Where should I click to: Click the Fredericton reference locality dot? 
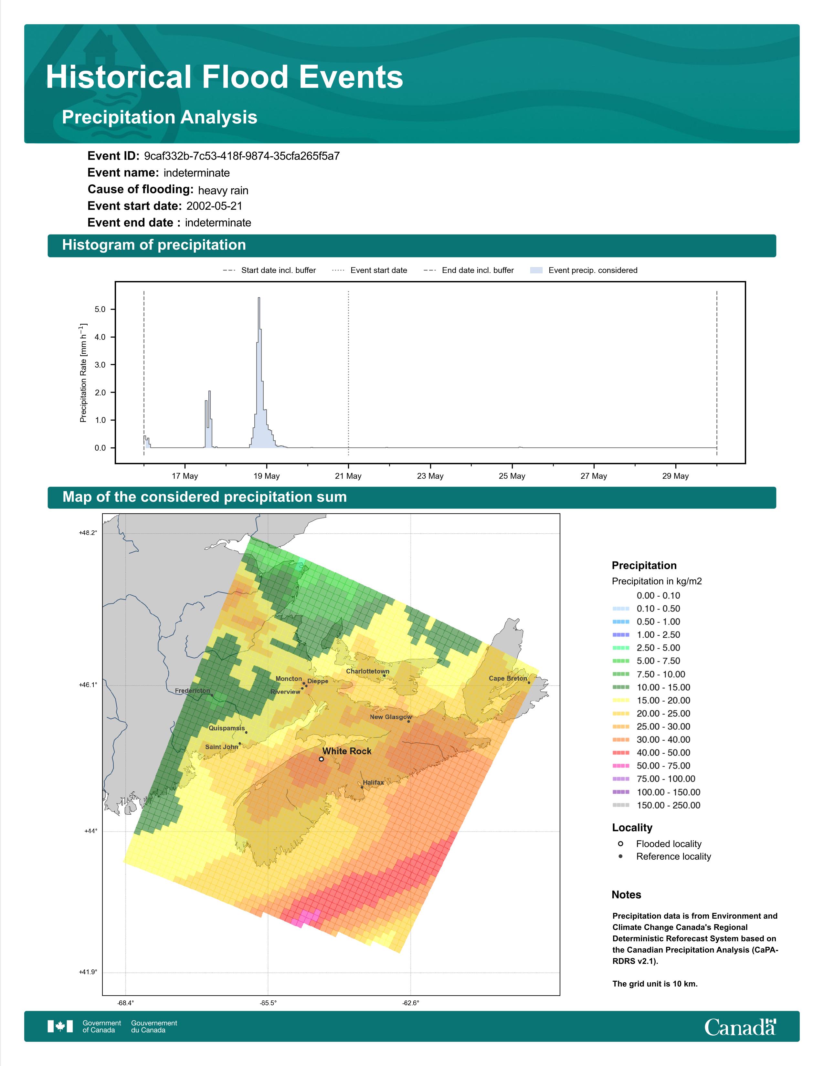[x=211, y=695]
